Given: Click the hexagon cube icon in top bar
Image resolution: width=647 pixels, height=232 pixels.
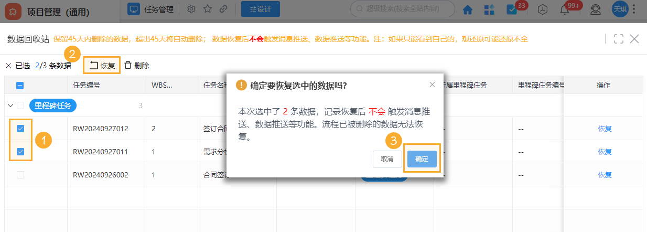Looking at the screenshot, I should point(543,9).
